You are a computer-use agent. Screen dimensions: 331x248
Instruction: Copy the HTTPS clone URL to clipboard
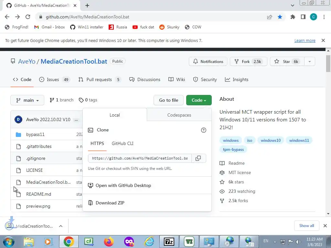(x=198, y=158)
